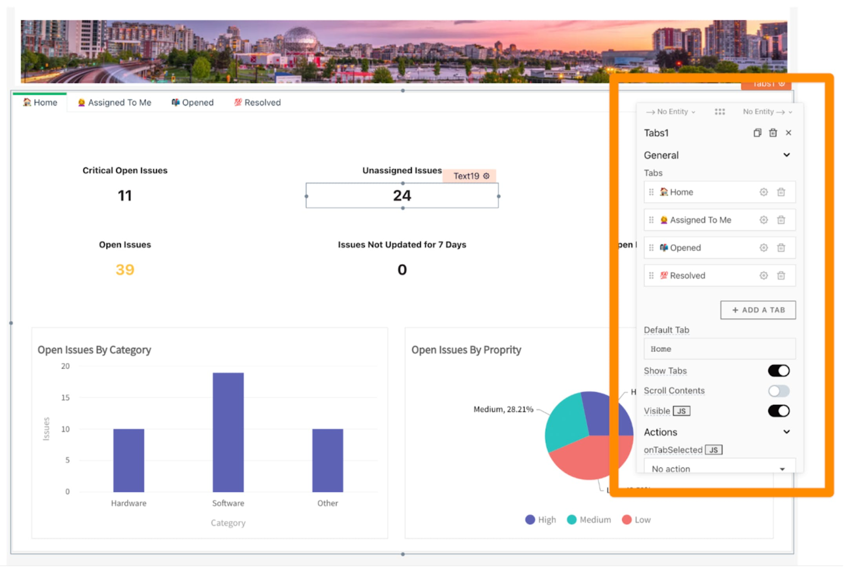Click the Other bar in chart
The image size is (852, 572).
pos(327,460)
